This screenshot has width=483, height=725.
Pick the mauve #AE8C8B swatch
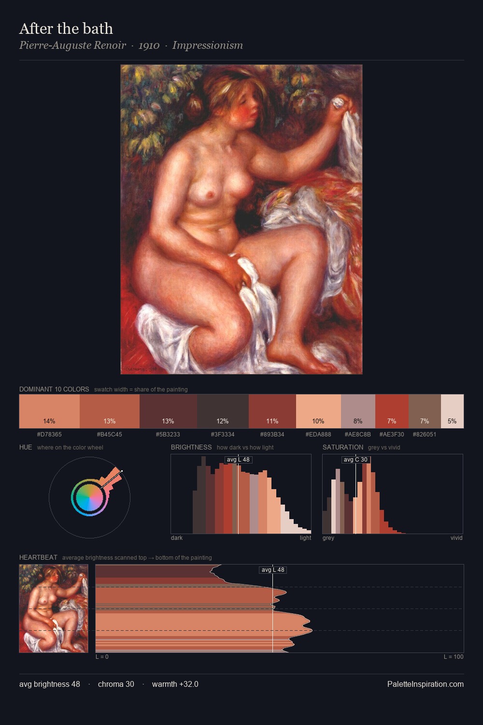(x=358, y=411)
